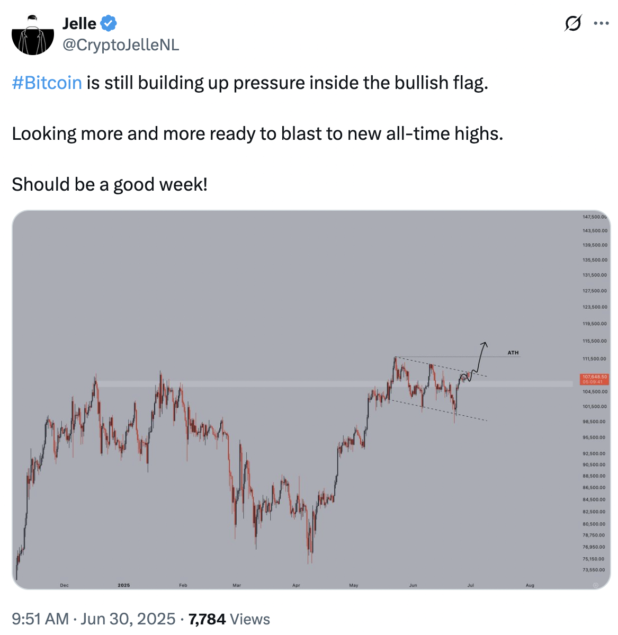Screen dimensions: 618x635
Task: Open the three-dot more options menu
Action: click(601, 23)
